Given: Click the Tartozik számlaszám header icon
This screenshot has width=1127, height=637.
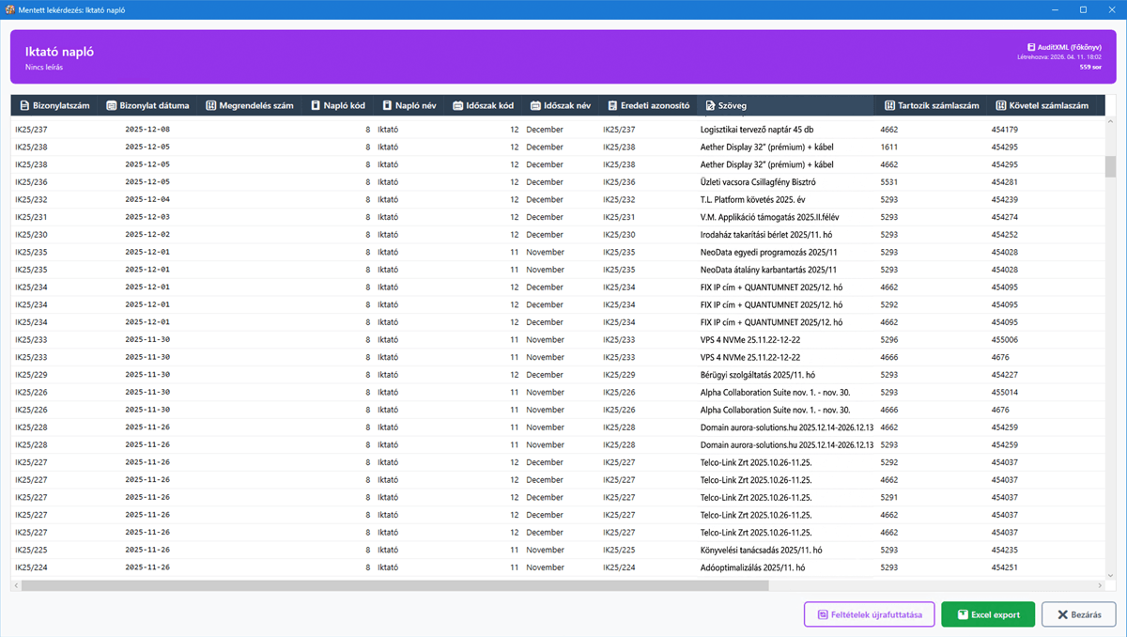Looking at the screenshot, I should point(889,106).
